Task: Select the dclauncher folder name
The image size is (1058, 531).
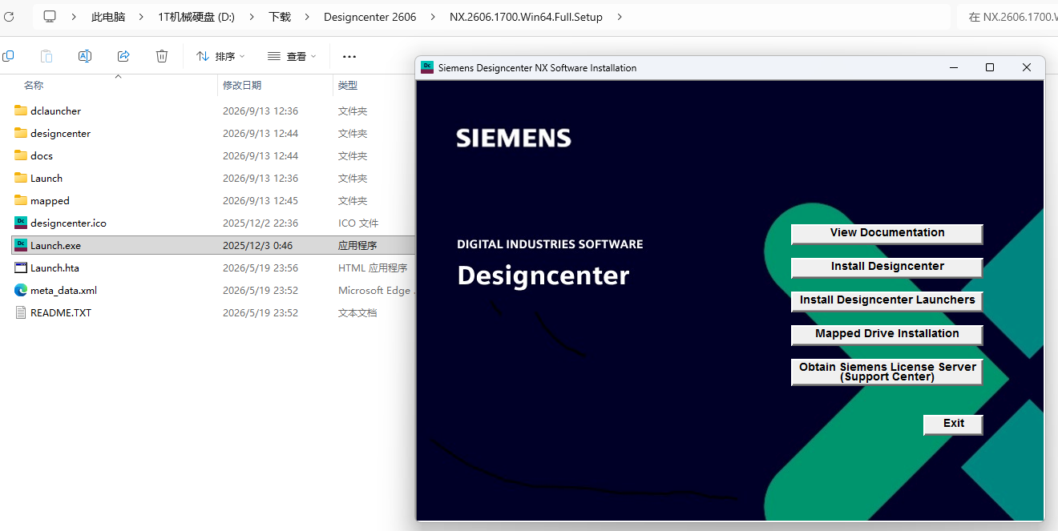Action: (x=55, y=111)
